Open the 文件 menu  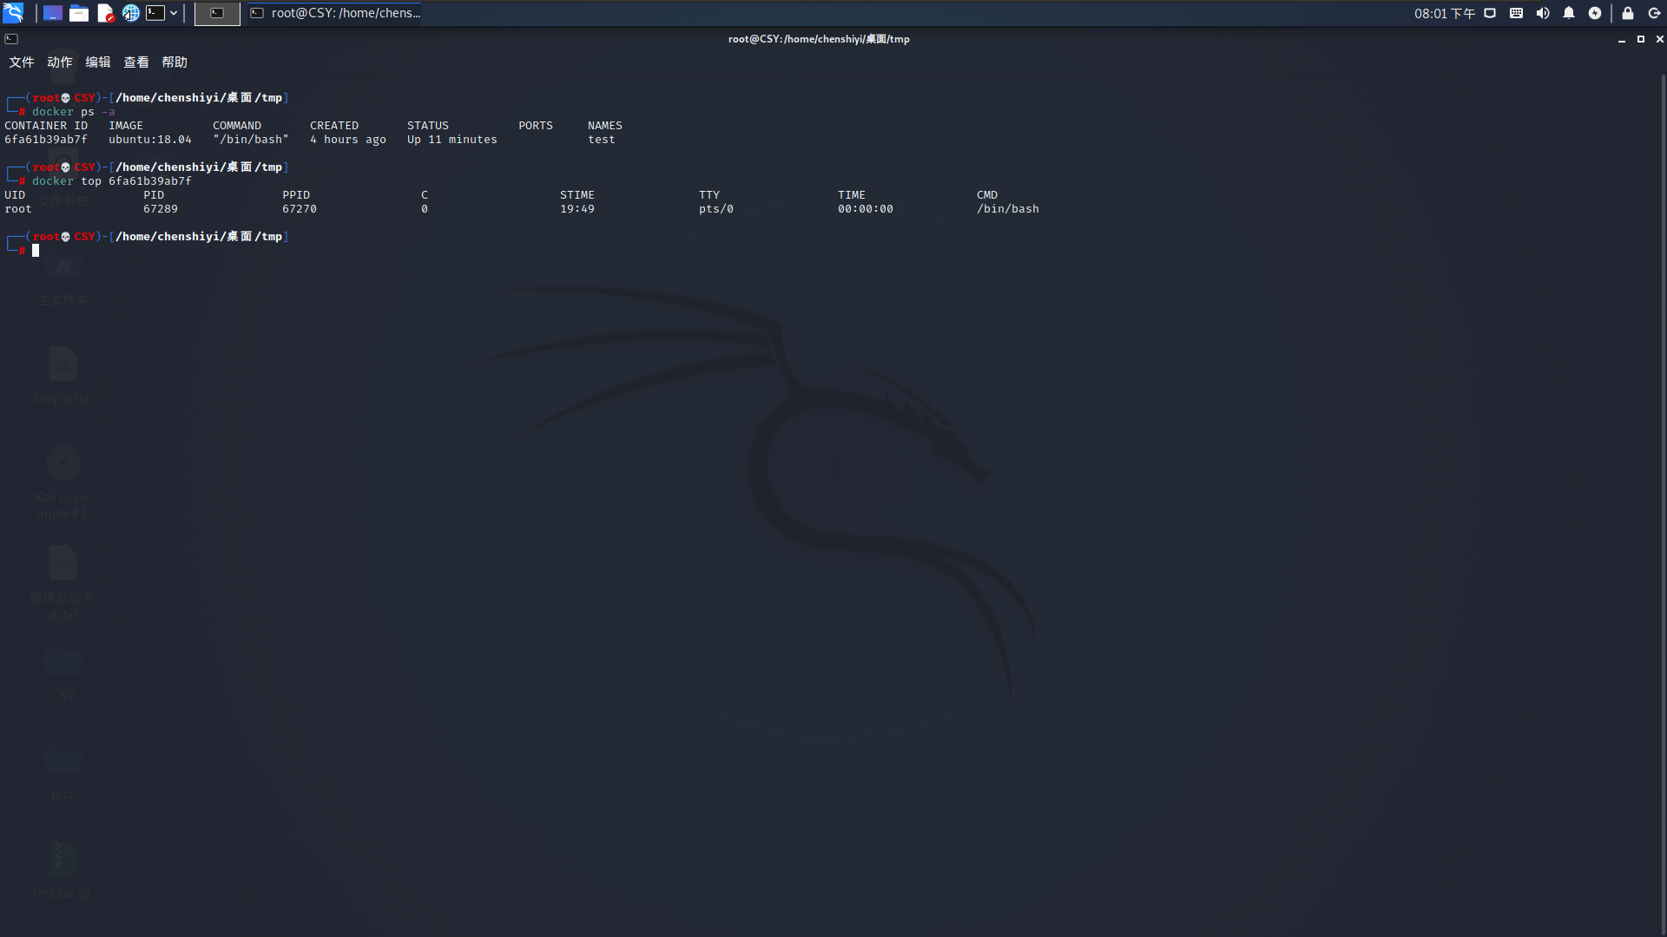pos(22,62)
